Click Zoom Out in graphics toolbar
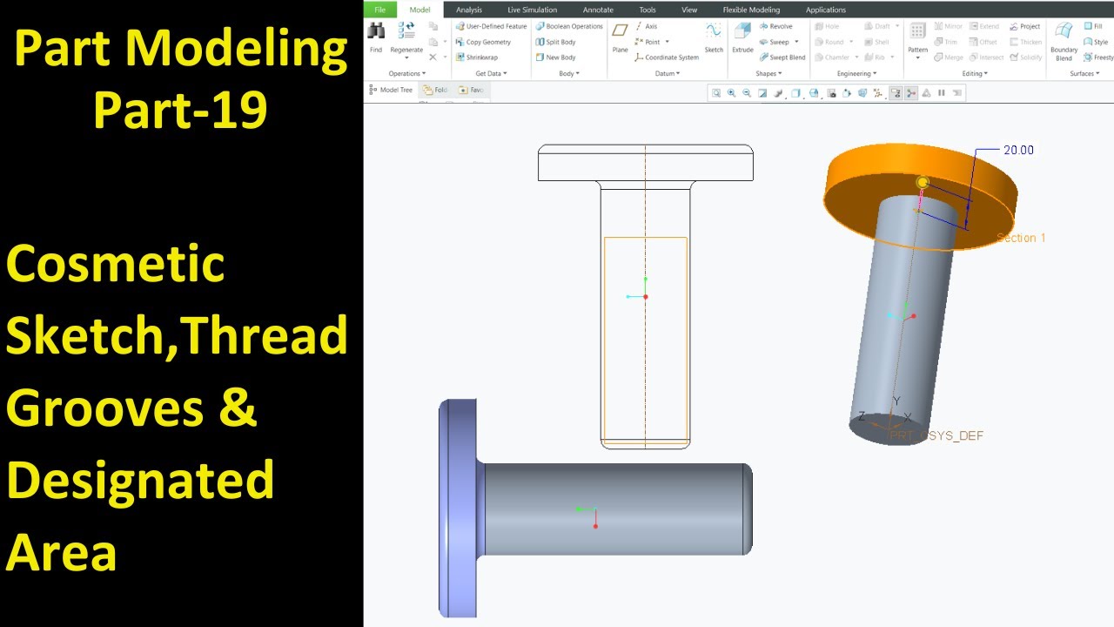1114x627 pixels. [747, 93]
